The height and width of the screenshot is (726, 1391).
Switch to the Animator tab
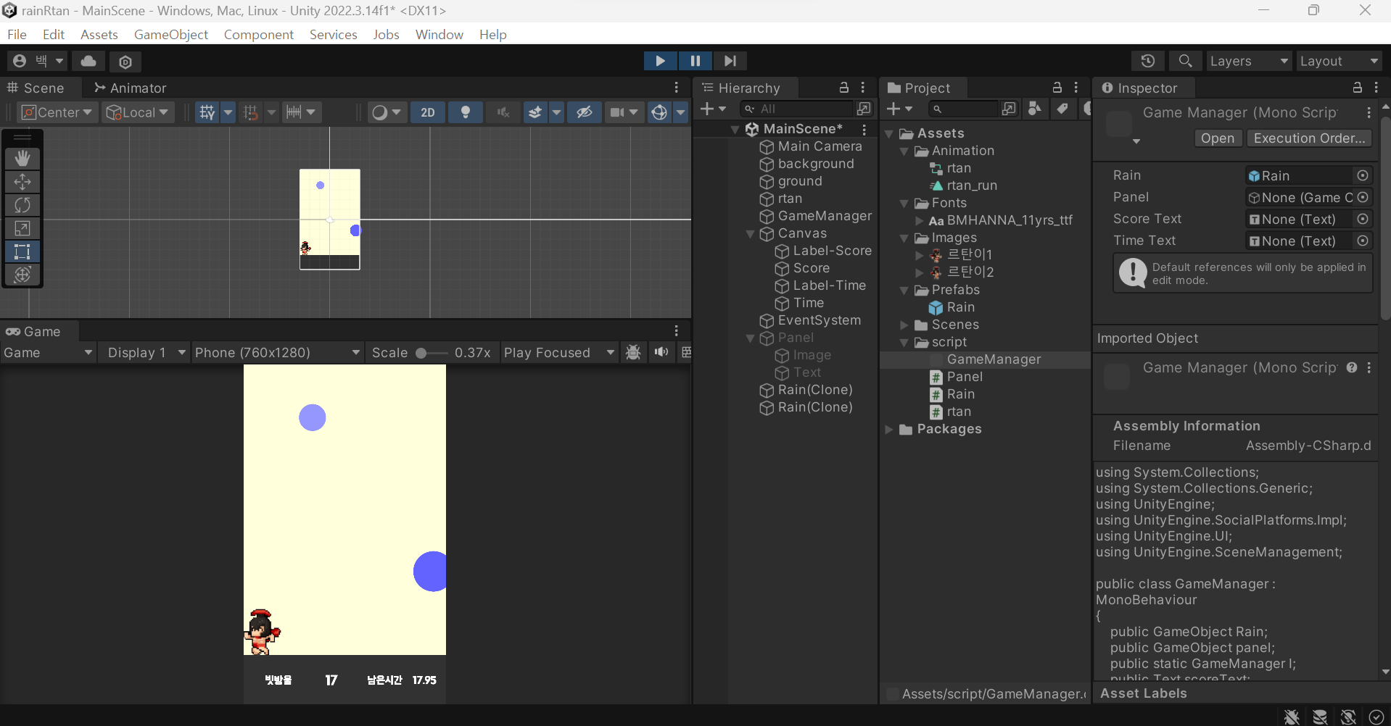131,88
